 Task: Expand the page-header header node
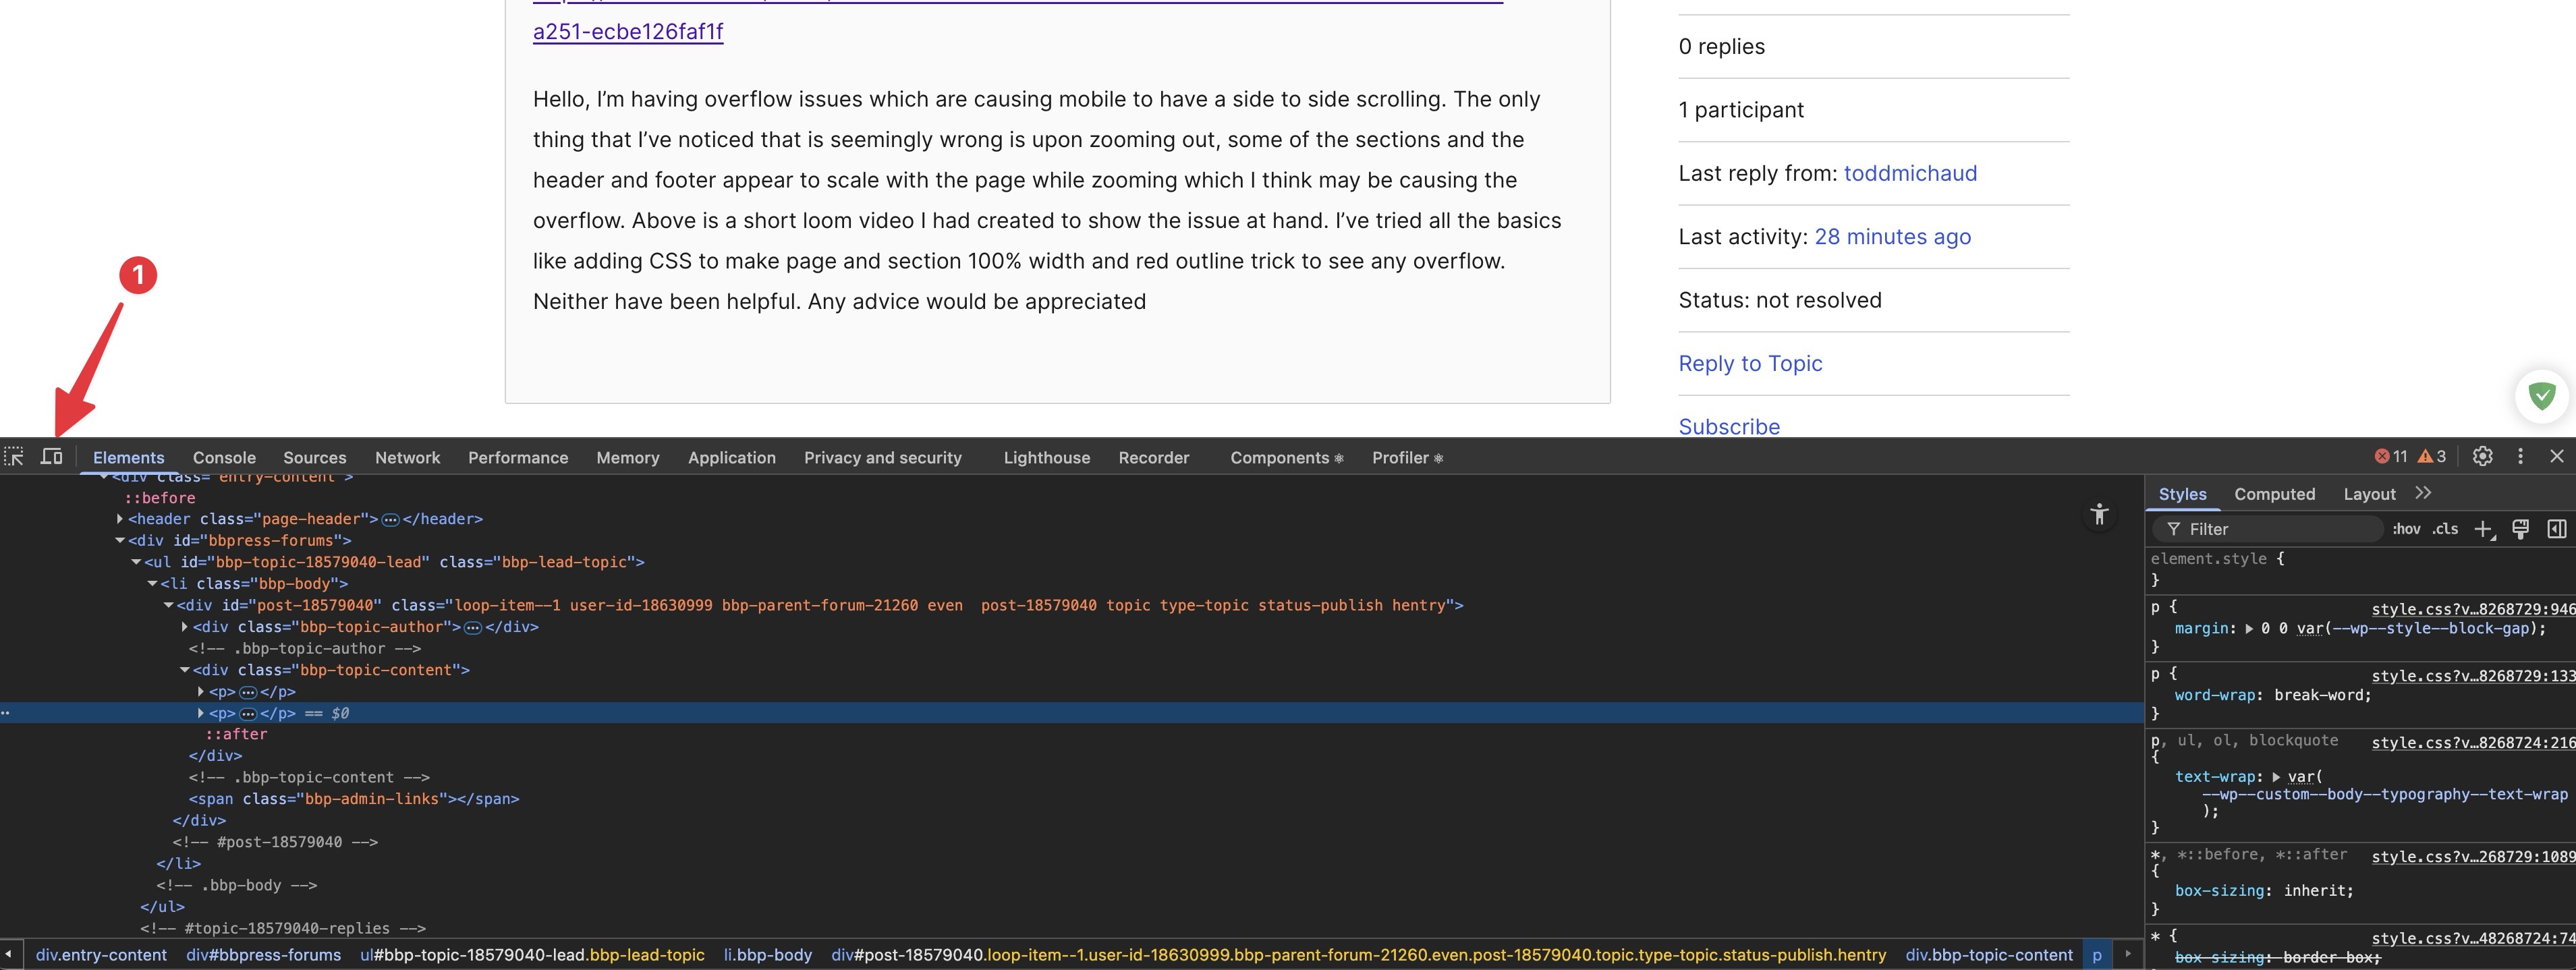click(120, 519)
